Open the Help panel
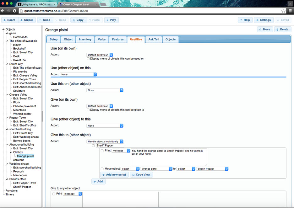 245,20
